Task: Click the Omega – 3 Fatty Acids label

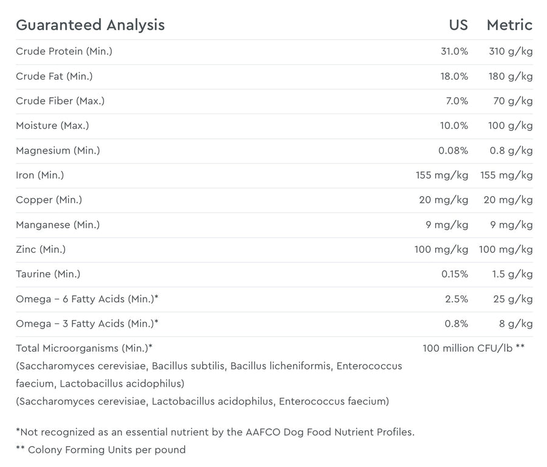Action: [x=87, y=324]
